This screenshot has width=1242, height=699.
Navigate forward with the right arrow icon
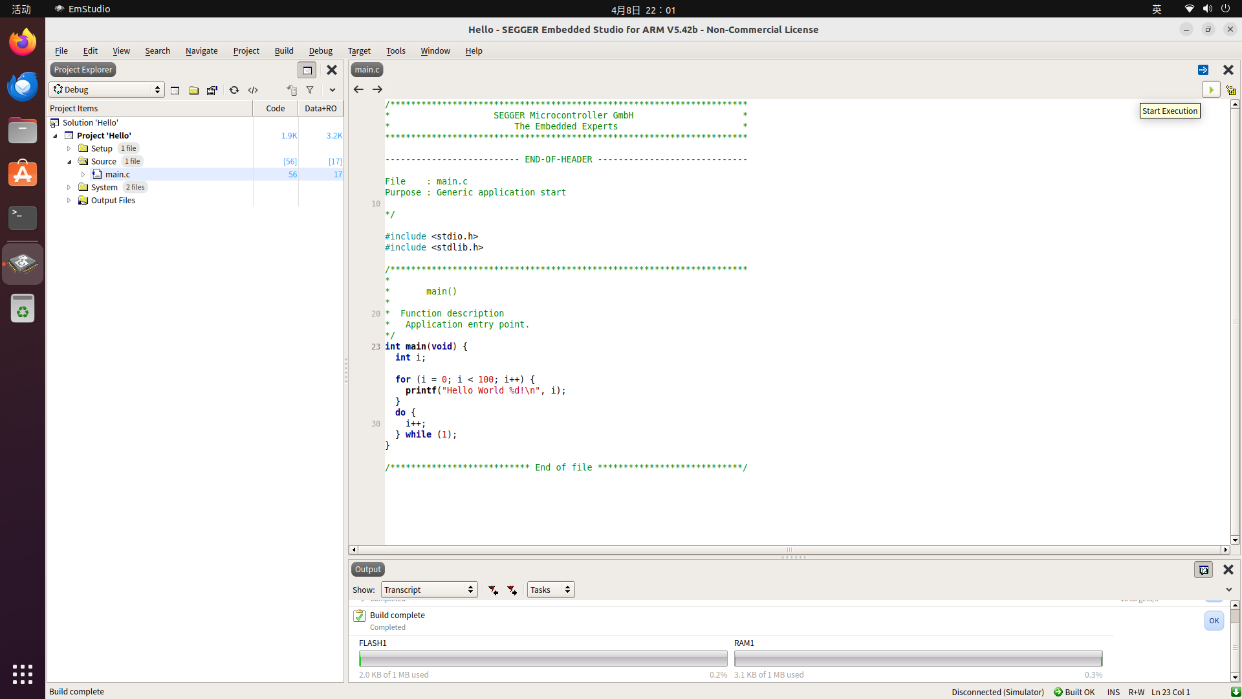click(x=377, y=89)
